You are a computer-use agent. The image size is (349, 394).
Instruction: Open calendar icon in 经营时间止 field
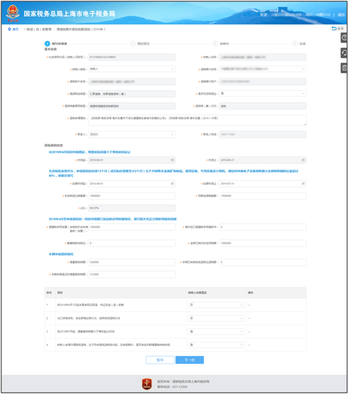[x=303, y=184]
